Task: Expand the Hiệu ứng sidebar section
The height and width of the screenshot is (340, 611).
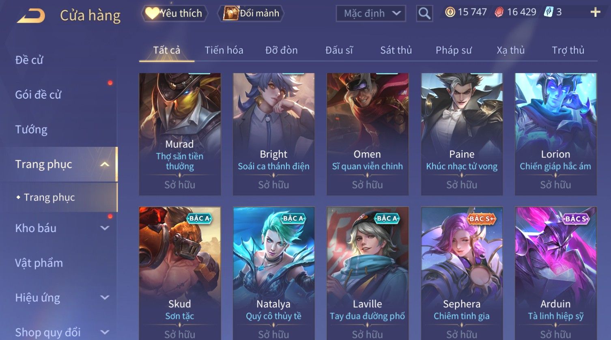Action: 105,297
